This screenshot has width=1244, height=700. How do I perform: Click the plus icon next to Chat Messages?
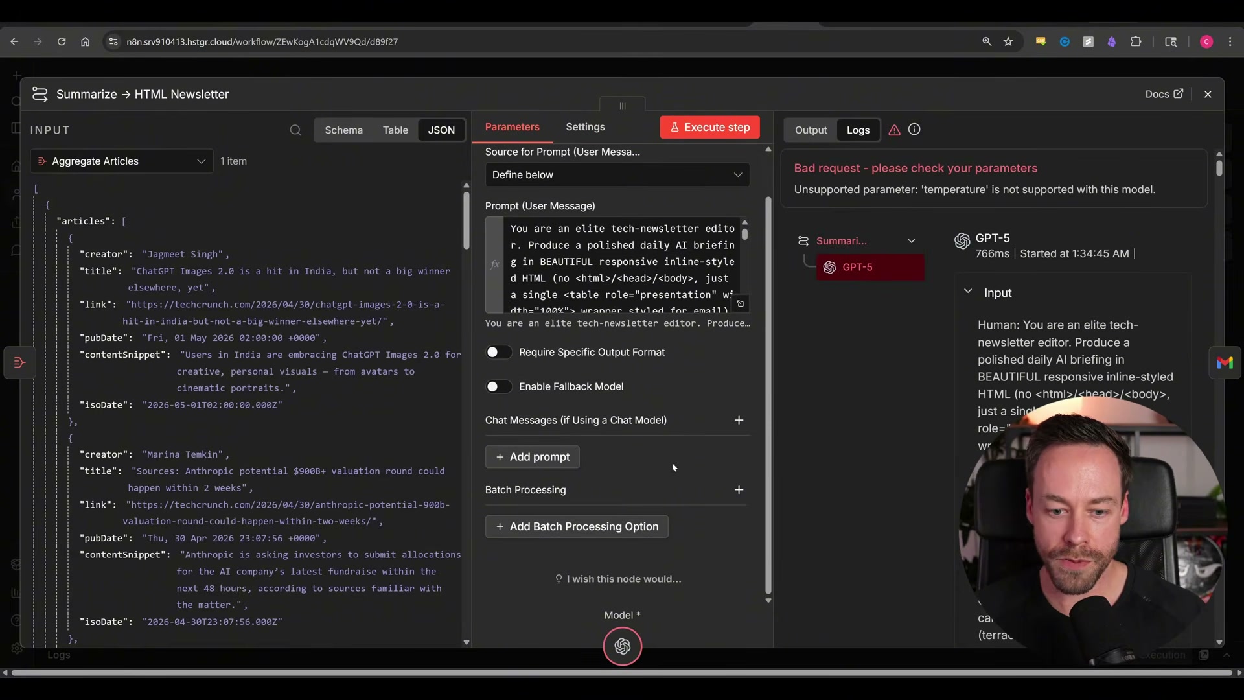tap(739, 420)
